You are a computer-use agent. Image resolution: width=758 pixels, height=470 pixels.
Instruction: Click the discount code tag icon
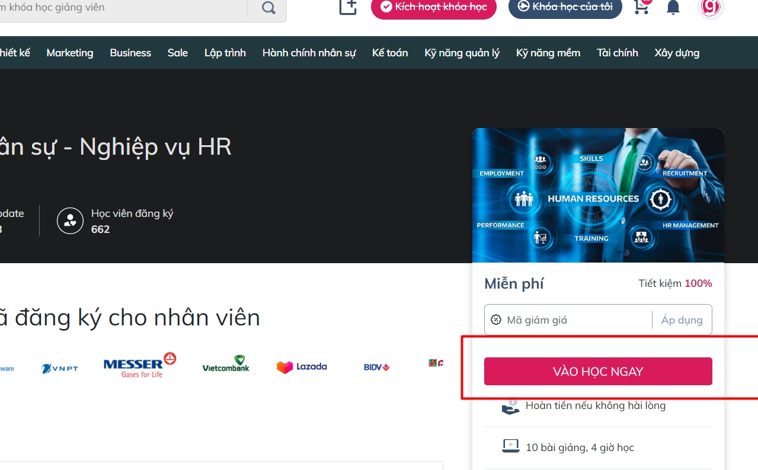click(496, 320)
